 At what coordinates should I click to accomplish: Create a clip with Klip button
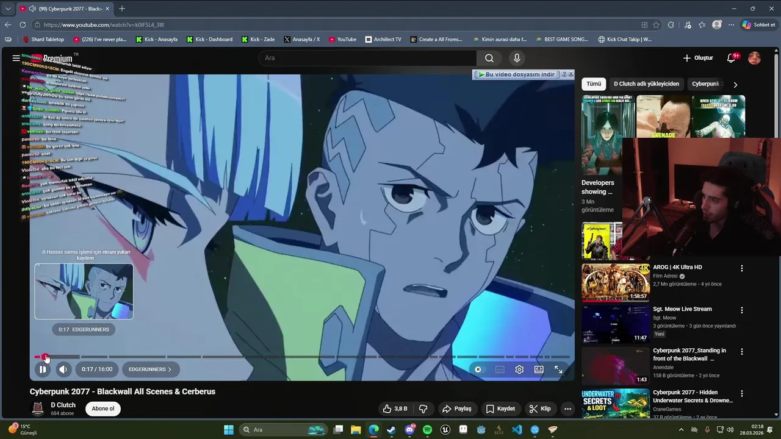[x=540, y=409]
